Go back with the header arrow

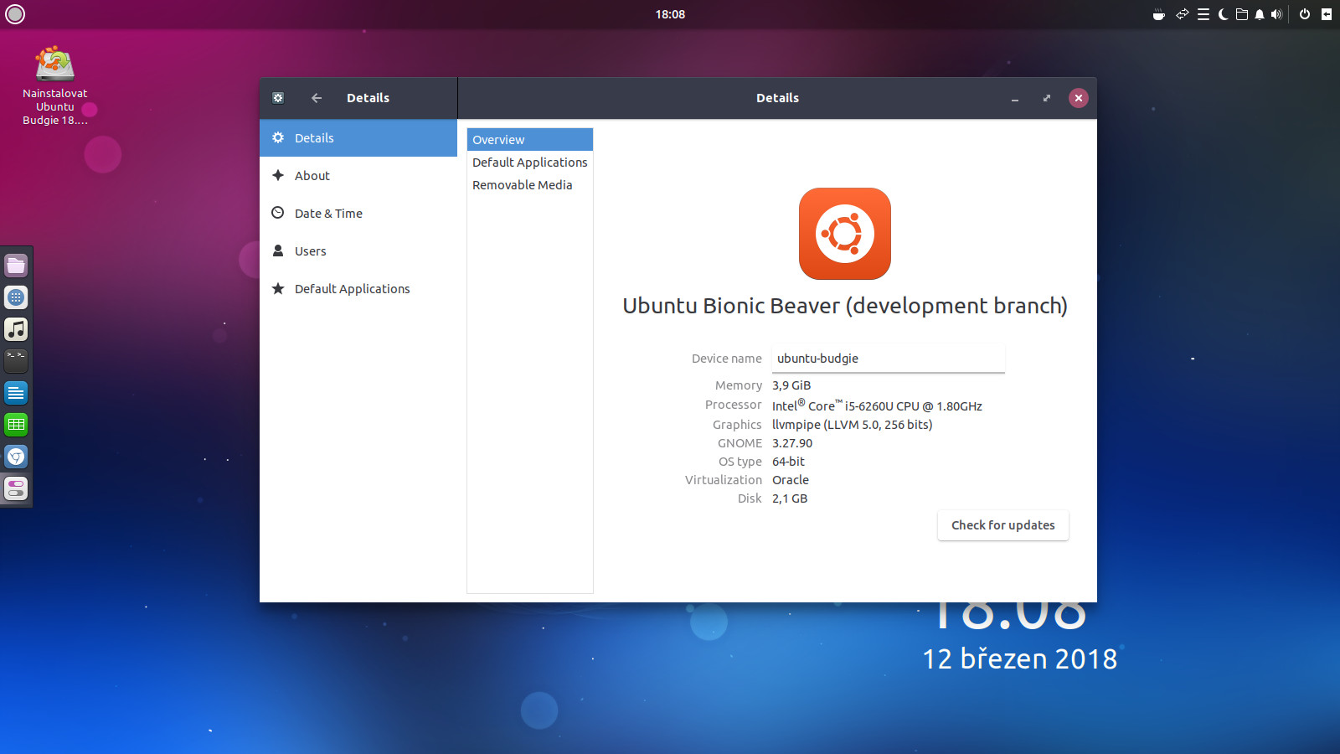click(317, 98)
